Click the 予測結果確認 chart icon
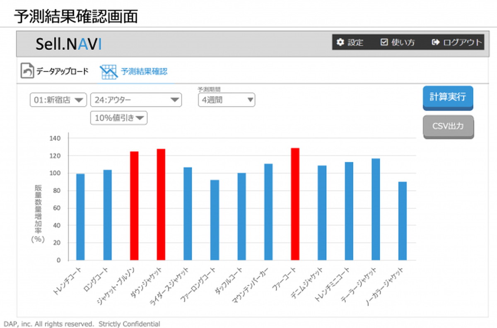 tap(108, 72)
